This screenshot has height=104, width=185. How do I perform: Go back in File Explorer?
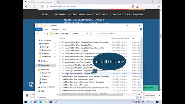click(38, 34)
